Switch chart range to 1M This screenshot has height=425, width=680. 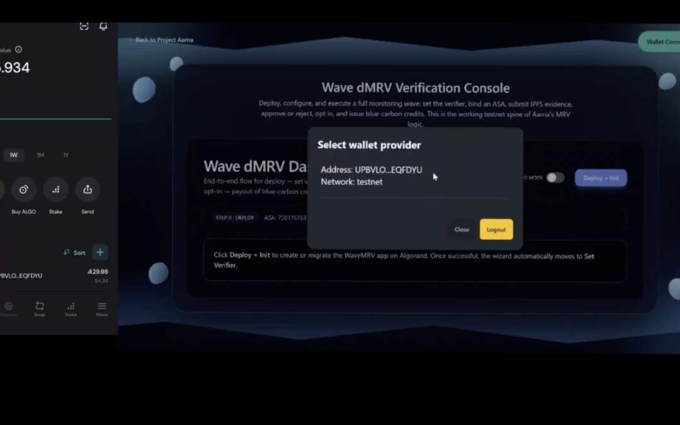pos(40,155)
